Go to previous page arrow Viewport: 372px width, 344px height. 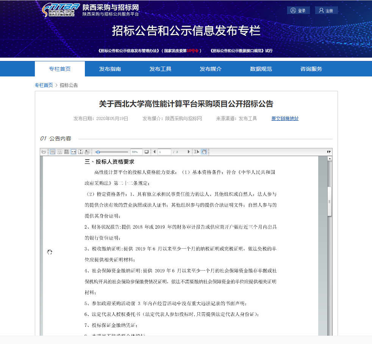tap(154, 152)
